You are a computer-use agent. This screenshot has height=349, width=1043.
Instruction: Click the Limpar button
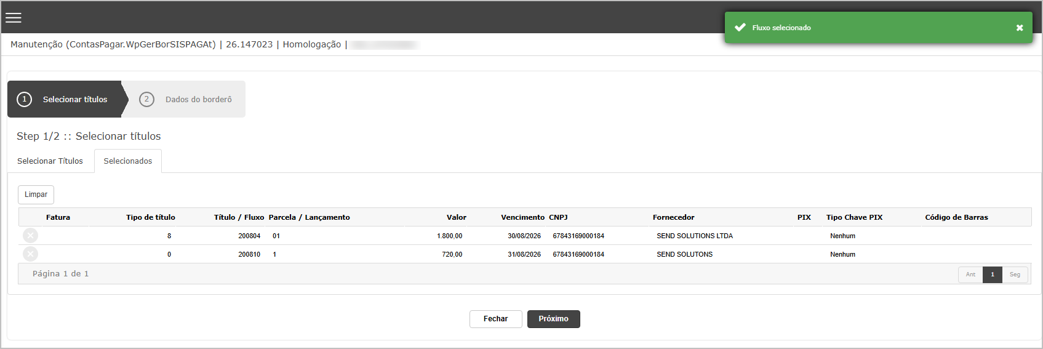[36, 195]
